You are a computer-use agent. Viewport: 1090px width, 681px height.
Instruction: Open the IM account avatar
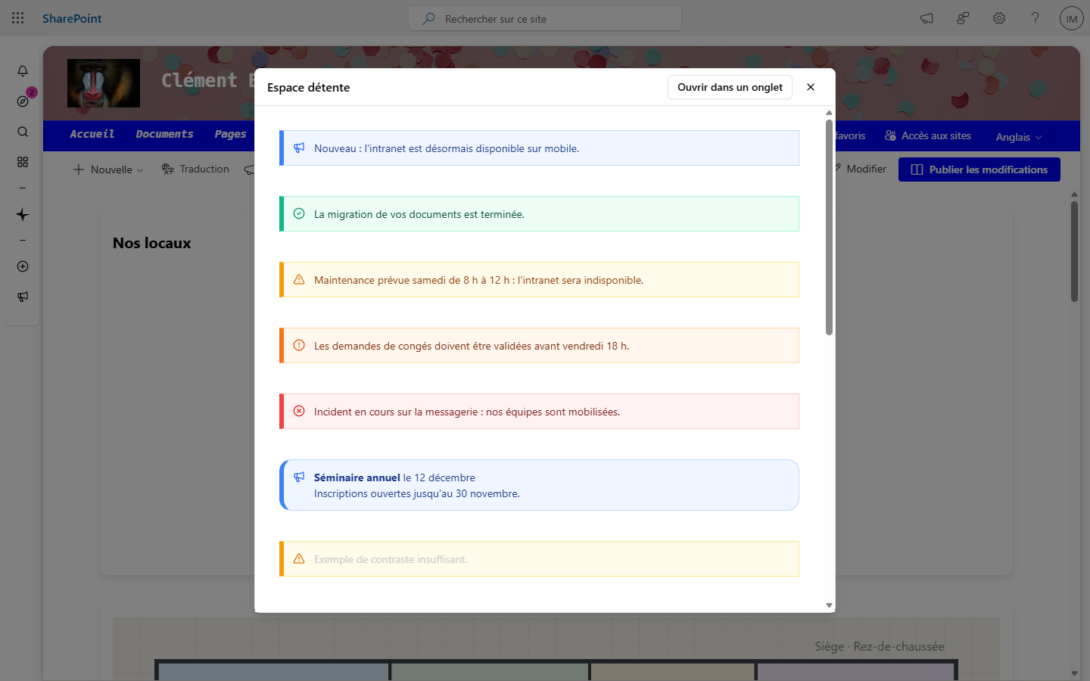(x=1072, y=18)
